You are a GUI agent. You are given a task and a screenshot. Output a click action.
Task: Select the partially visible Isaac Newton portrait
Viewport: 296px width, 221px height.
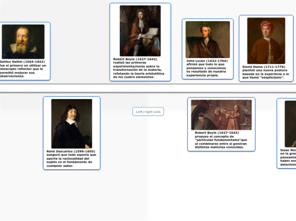coord(290,124)
